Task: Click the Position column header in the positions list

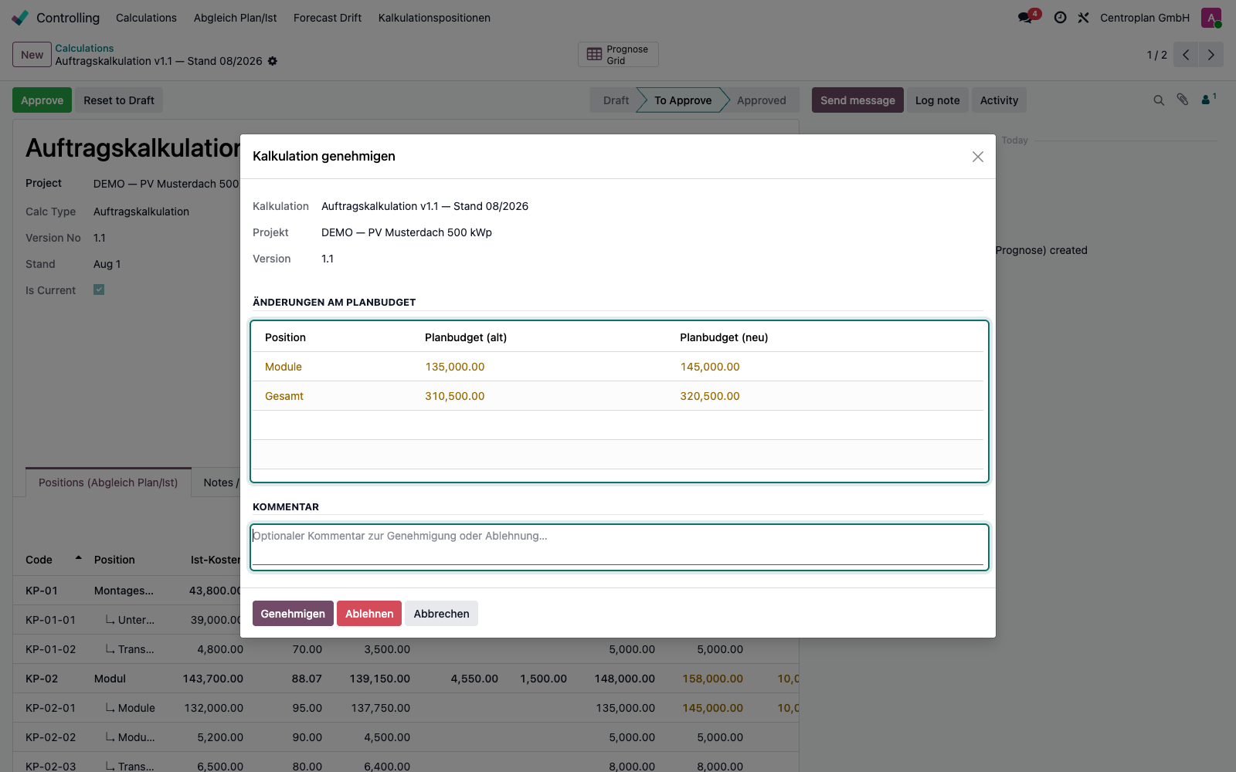Action: [x=114, y=560]
